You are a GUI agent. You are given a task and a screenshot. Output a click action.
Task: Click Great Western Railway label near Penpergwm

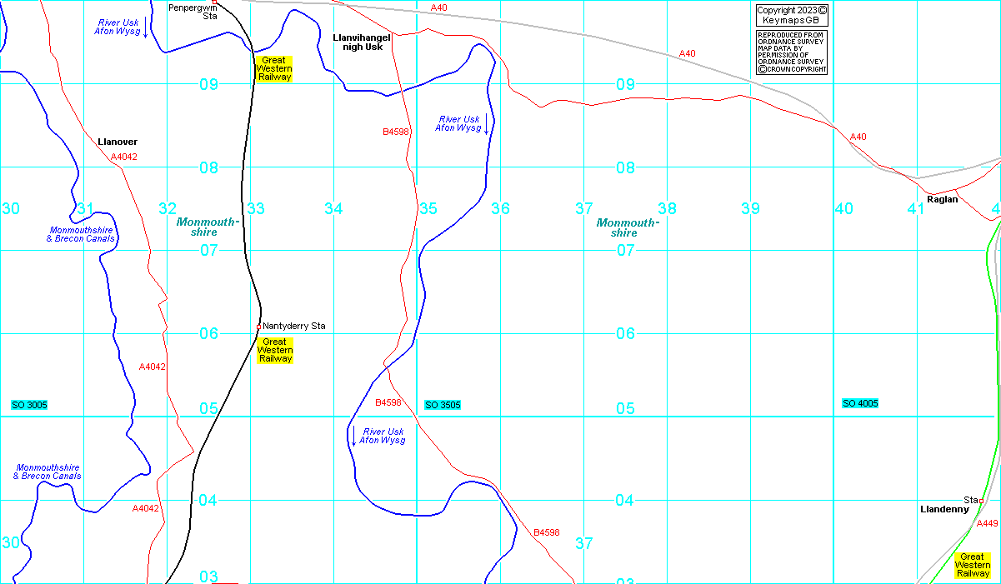tap(274, 69)
